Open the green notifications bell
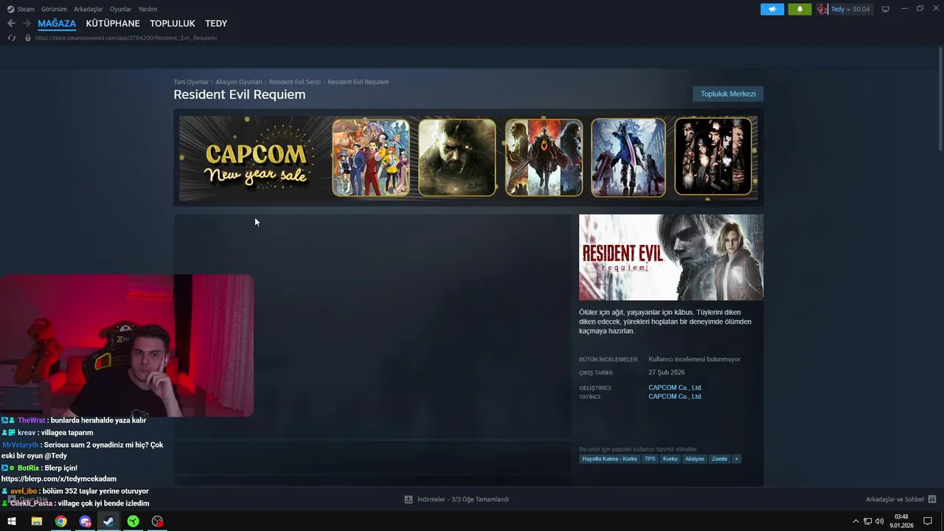 [799, 9]
